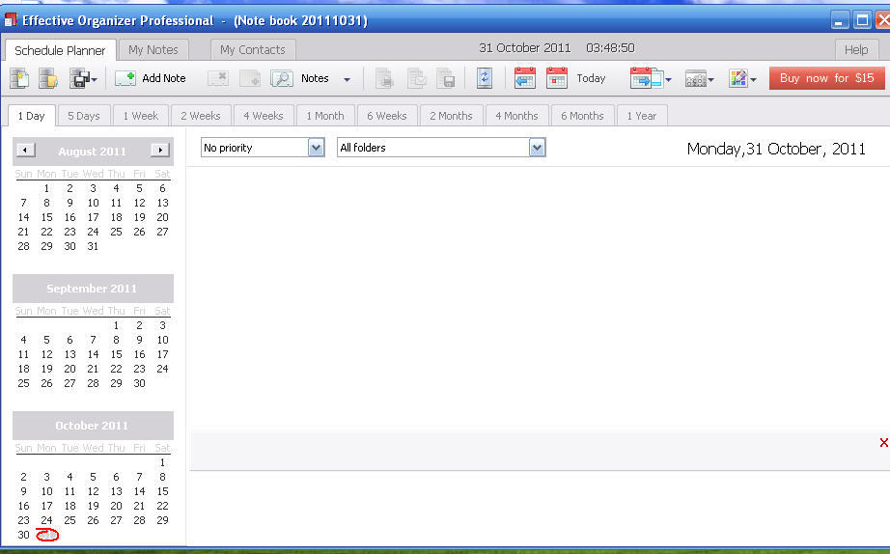The height and width of the screenshot is (554, 890).
Task: Open the My Contacts tab
Action: (x=253, y=50)
